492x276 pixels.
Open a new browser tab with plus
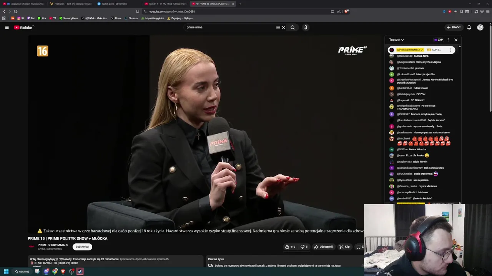point(240,4)
